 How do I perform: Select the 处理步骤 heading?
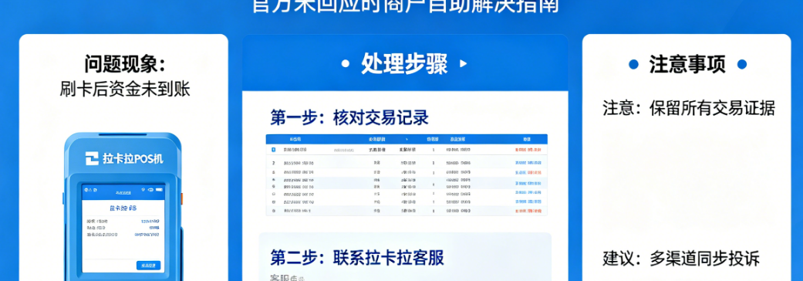(404, 64)
